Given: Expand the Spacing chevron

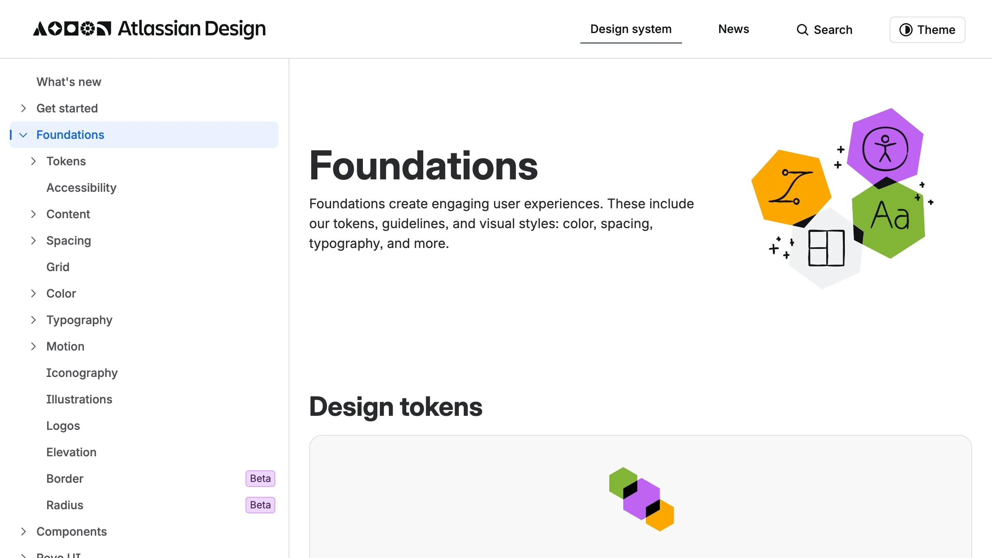Looking at the screenshot, I should coord(33,241).
